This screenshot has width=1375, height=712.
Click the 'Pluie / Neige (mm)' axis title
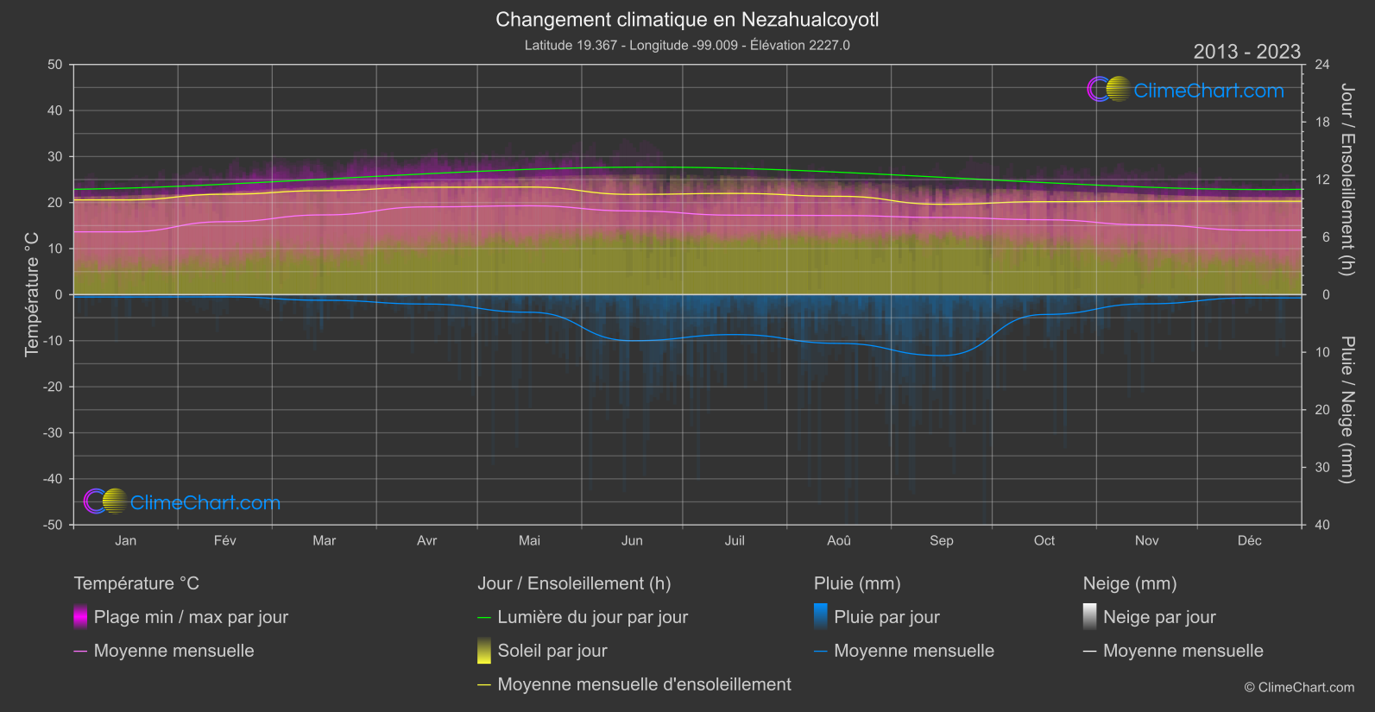coord(1347,410)
